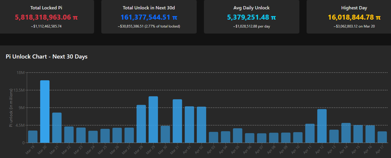Select the Mar 28 bar
This screenshot has width=391, height=158.
click(x=141, y=123)
